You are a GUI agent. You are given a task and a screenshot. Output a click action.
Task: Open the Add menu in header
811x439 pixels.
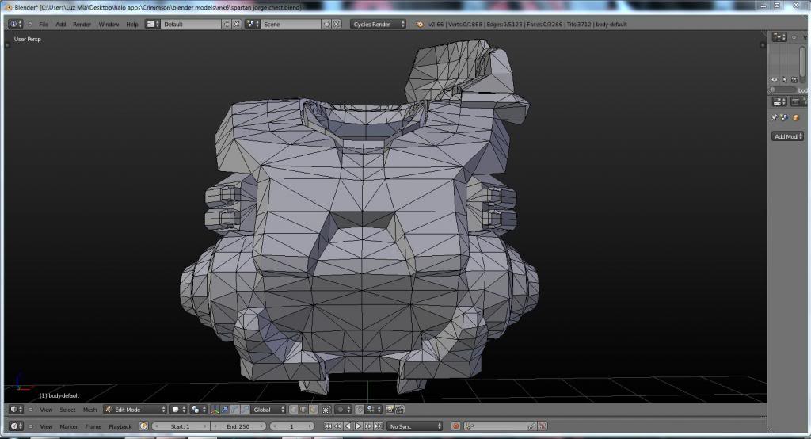pyautogui.click(x=60, y=25)
